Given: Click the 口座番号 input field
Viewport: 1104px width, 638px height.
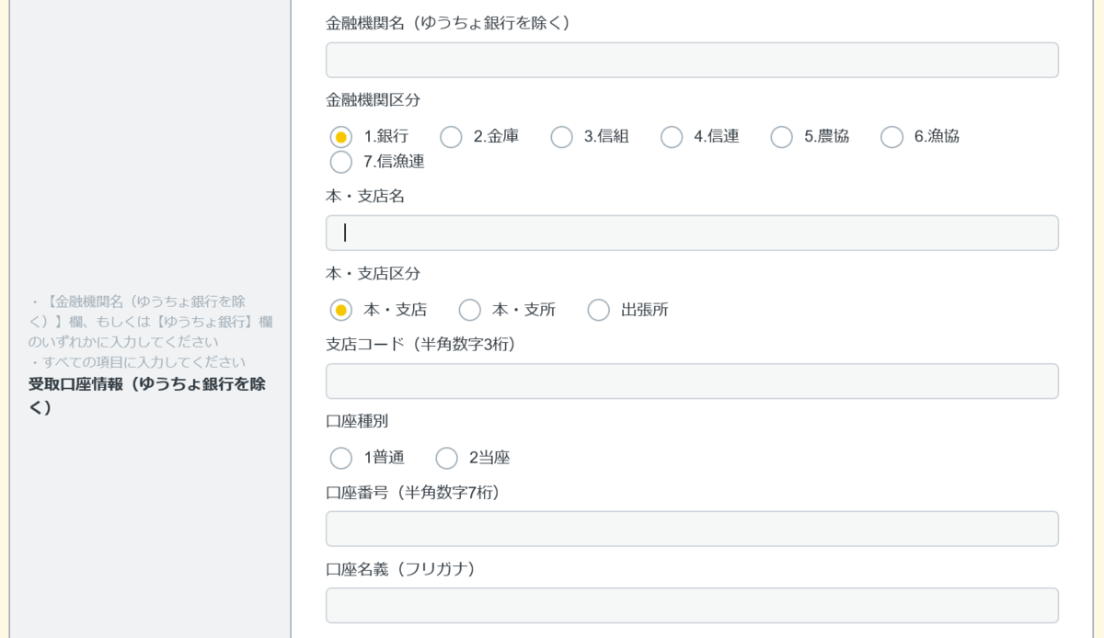Looking at the screenshot, I should [x=692, y=529].
